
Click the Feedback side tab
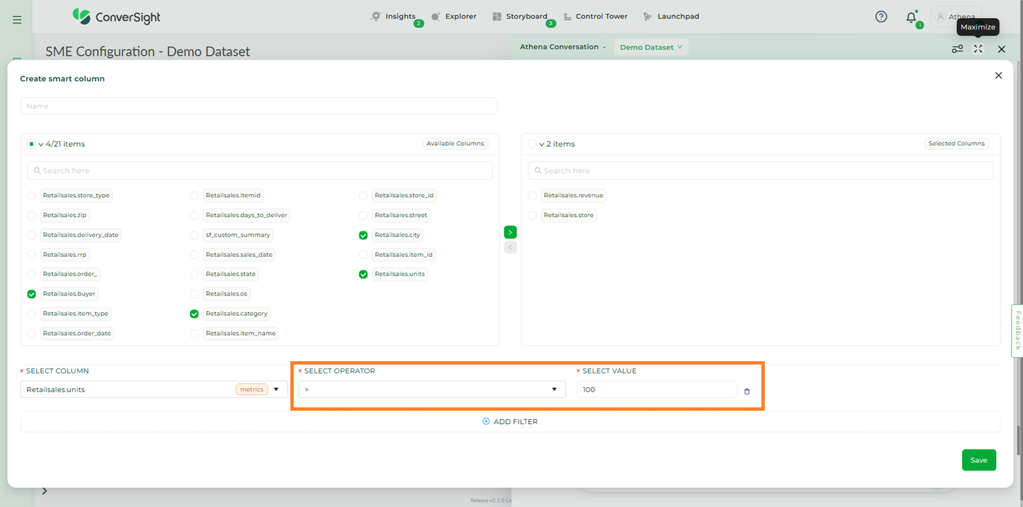[x=1017, y=330]
